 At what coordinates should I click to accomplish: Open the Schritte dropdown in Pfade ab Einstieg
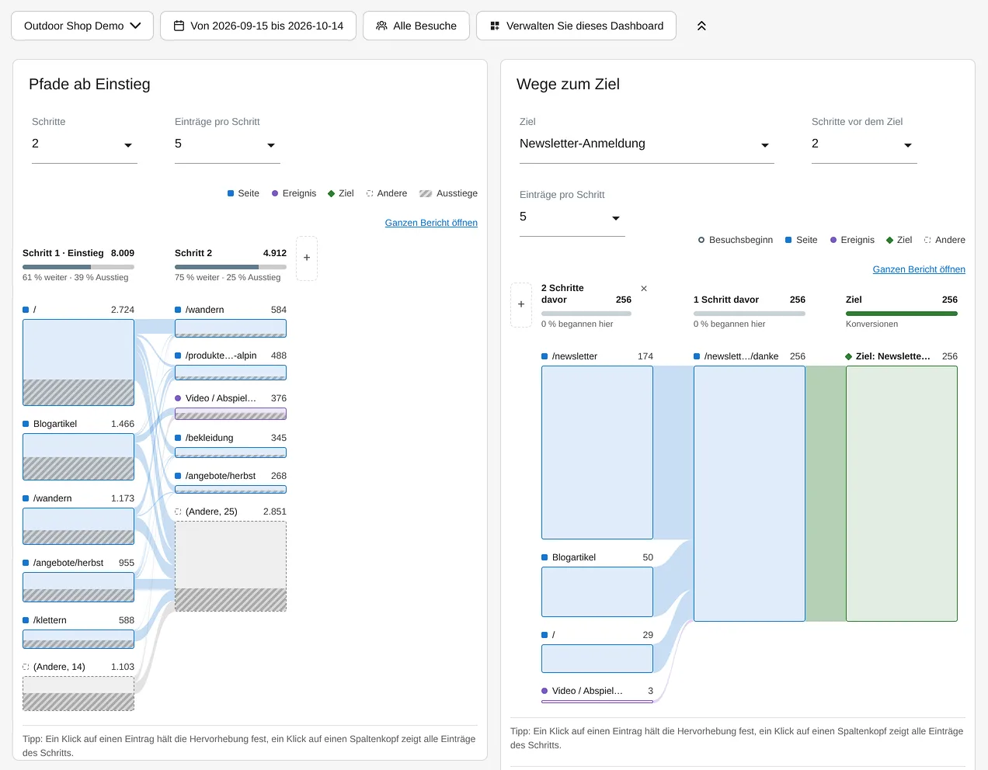point(85,144)
